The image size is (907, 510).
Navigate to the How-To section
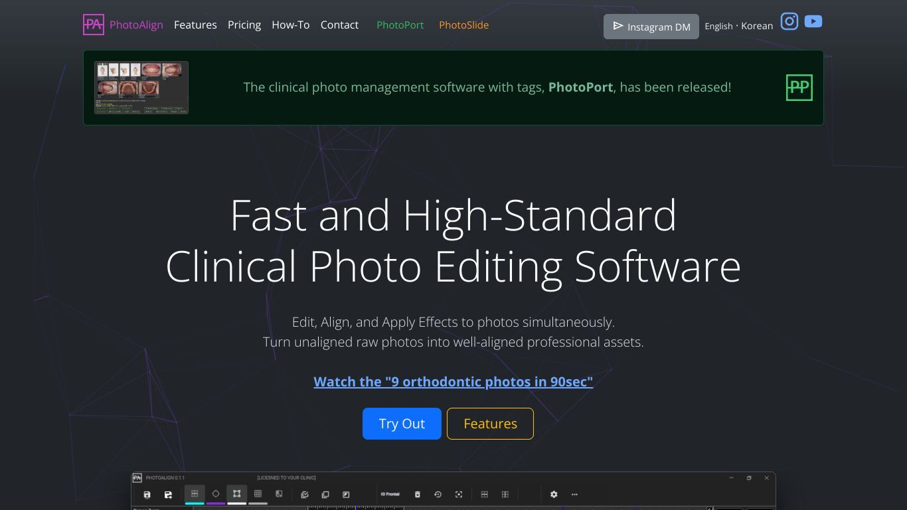291,25
